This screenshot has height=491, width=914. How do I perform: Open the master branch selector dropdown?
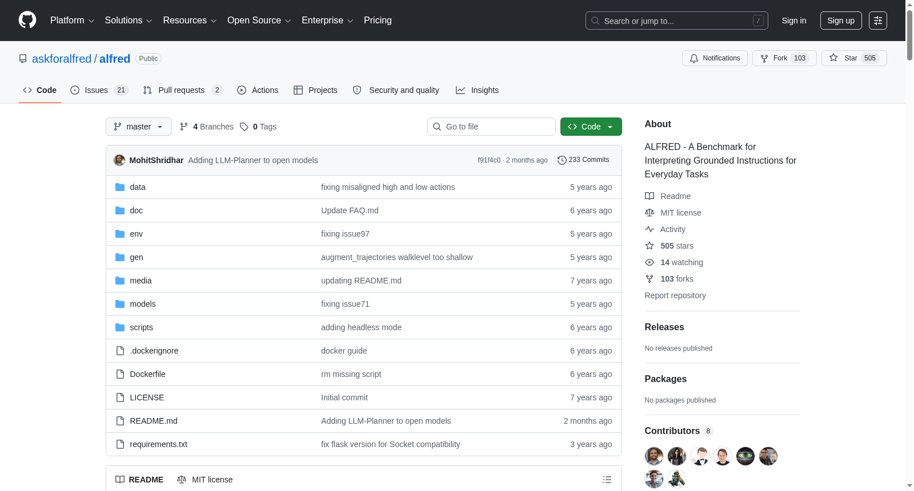(x=139, y=127)
